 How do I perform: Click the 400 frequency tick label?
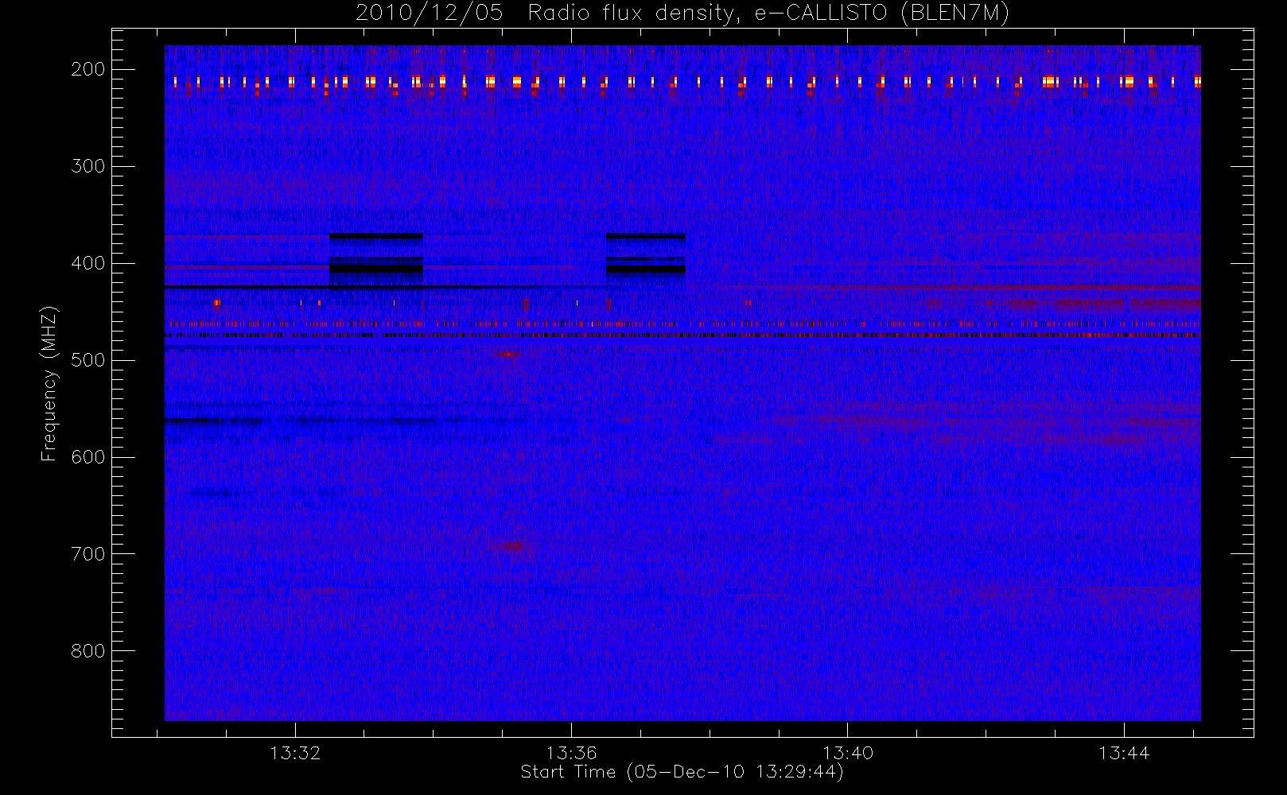pos(88,263)
